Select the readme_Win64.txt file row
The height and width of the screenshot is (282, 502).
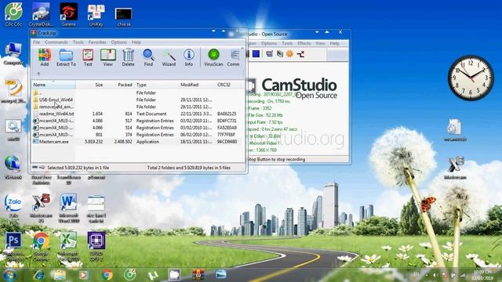coord(137,114)
